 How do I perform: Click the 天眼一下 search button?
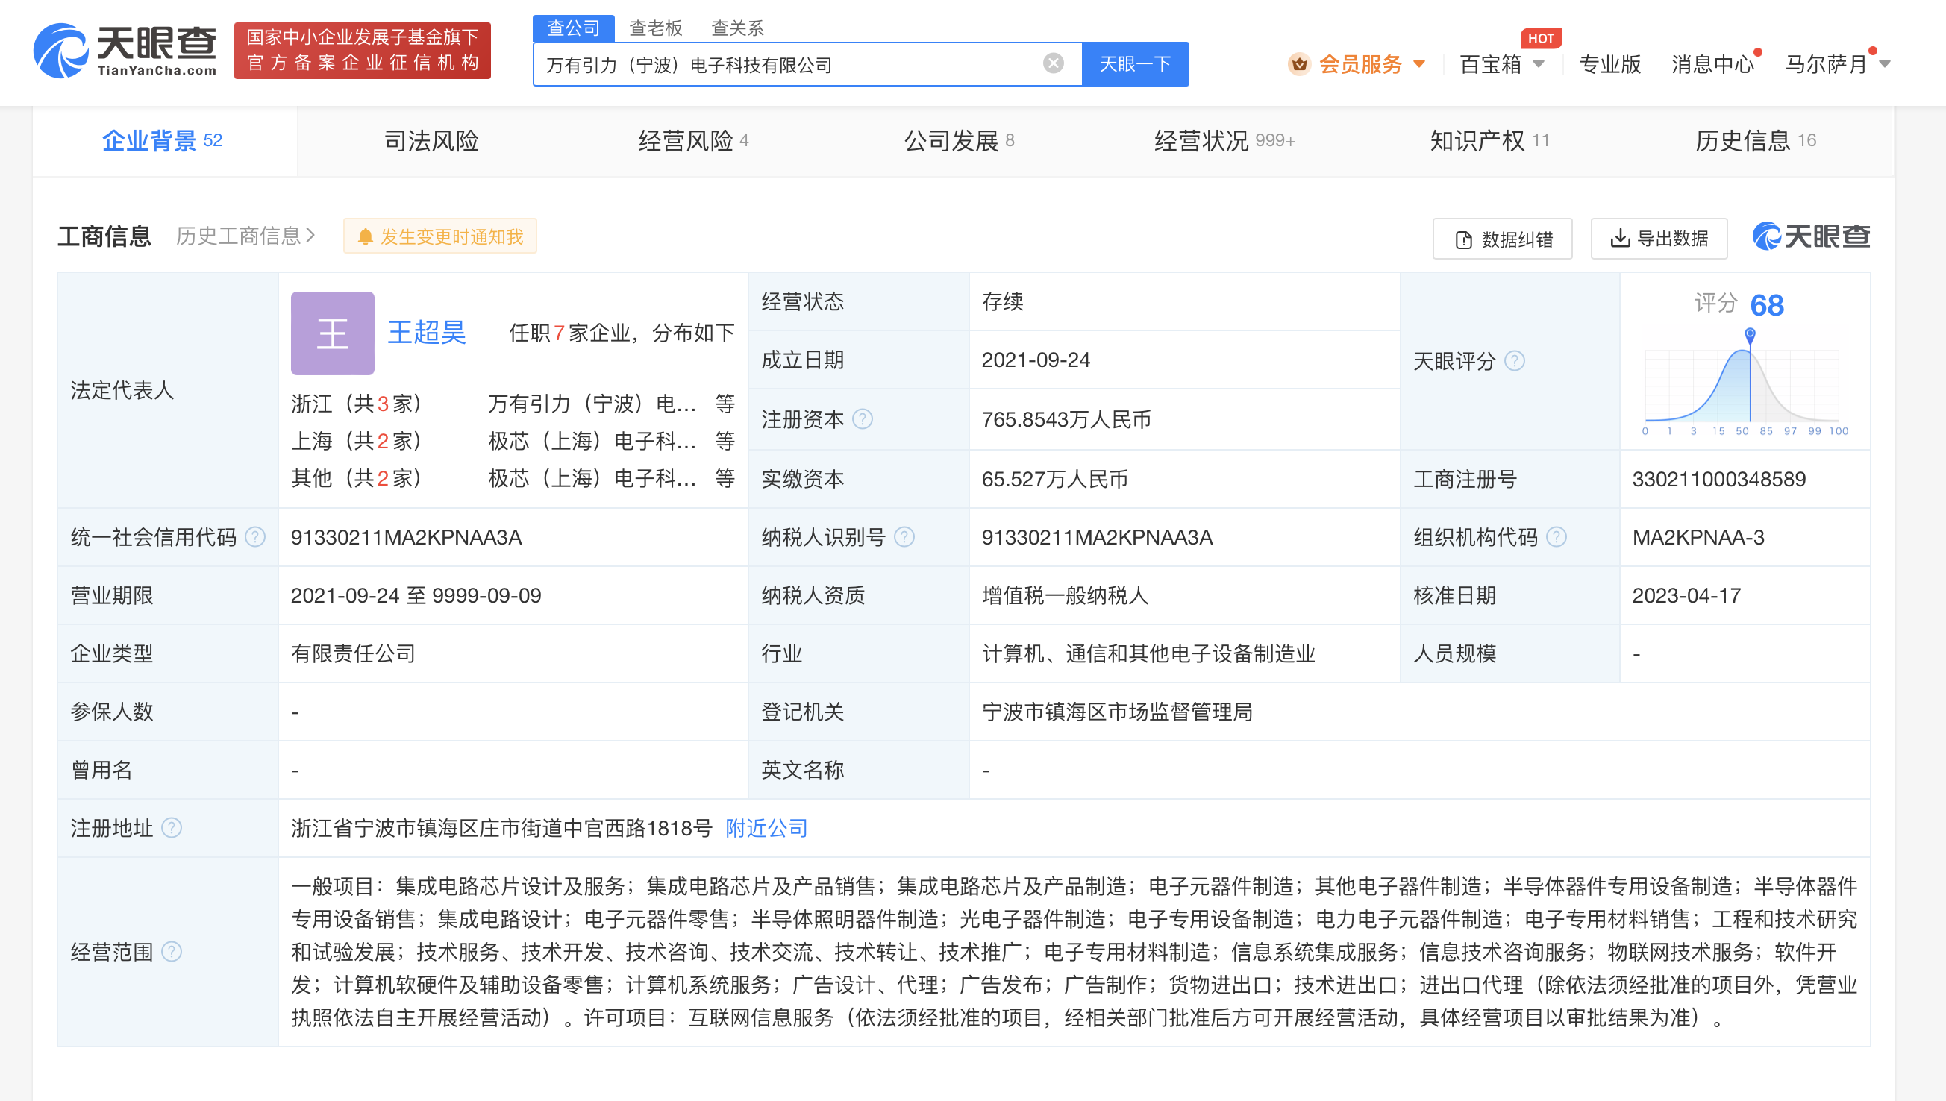[x=1135, y=64]
